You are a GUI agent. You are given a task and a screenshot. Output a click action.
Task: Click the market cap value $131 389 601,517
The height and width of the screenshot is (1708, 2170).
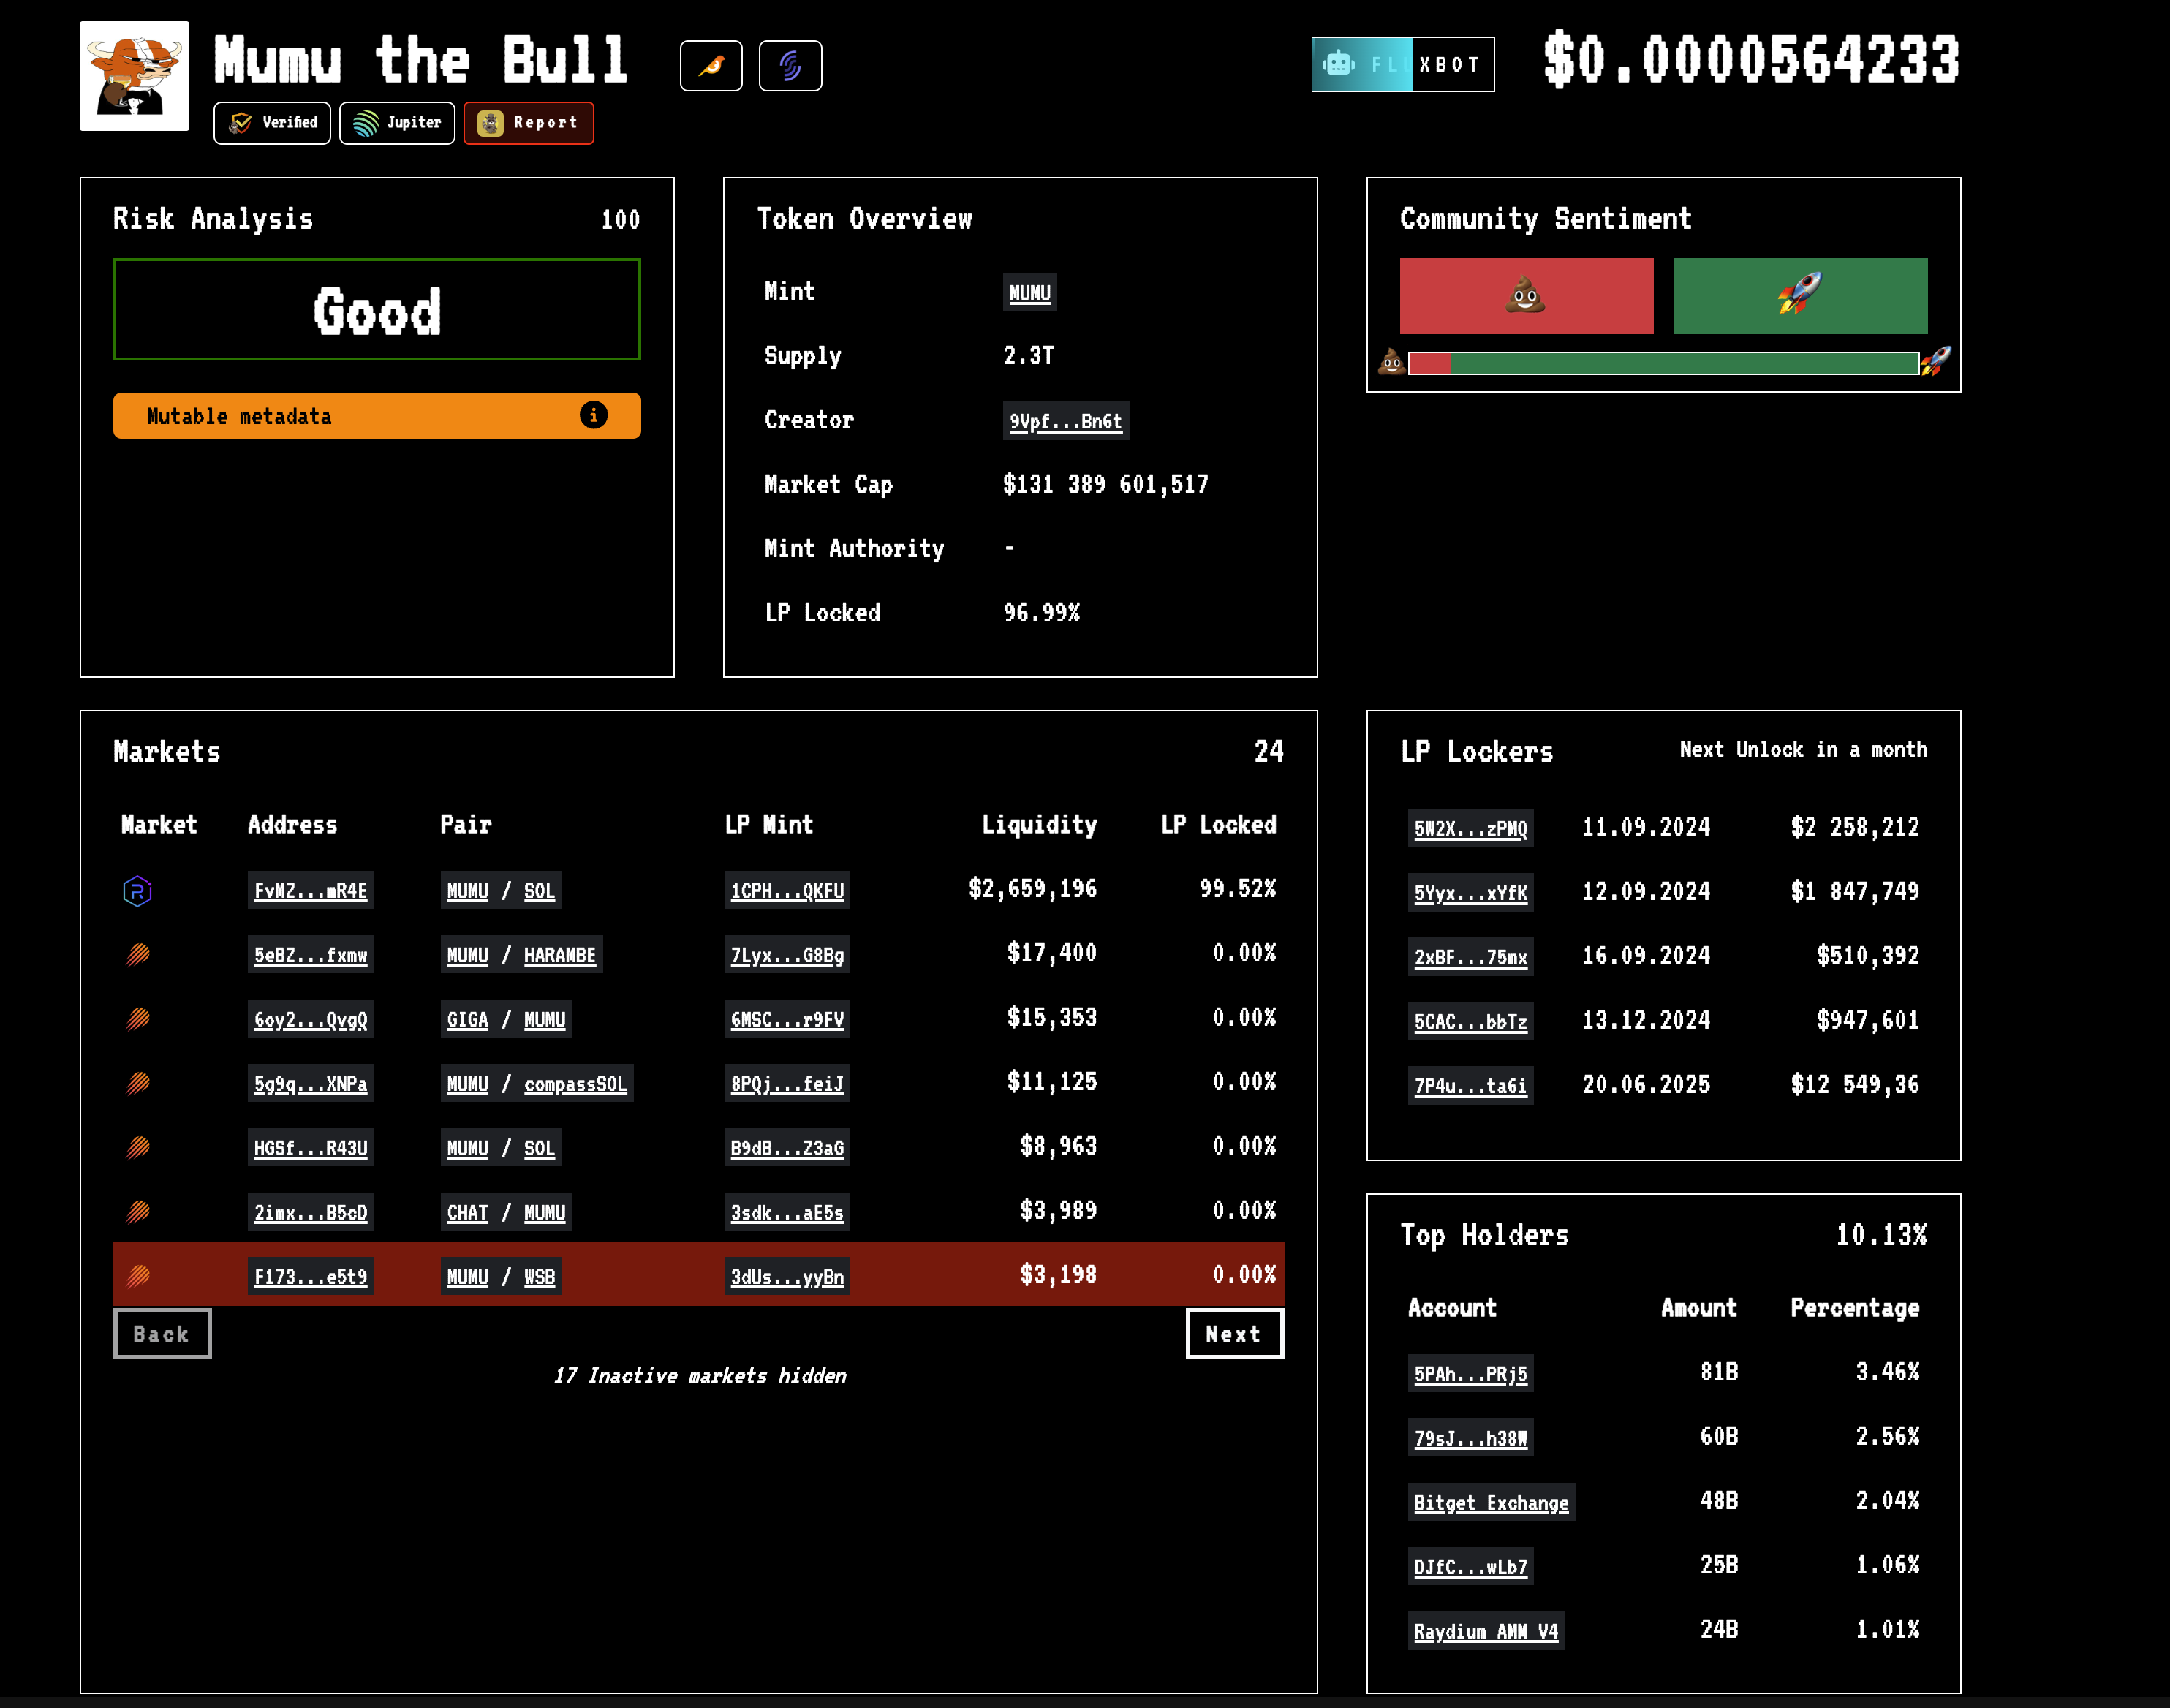1106,485
